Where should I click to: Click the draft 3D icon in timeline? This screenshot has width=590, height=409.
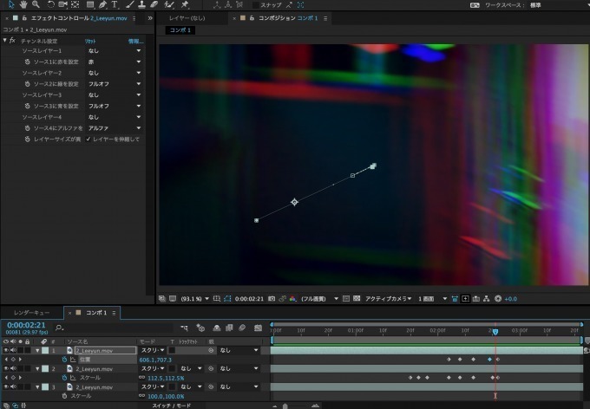(x=200, y=328)
